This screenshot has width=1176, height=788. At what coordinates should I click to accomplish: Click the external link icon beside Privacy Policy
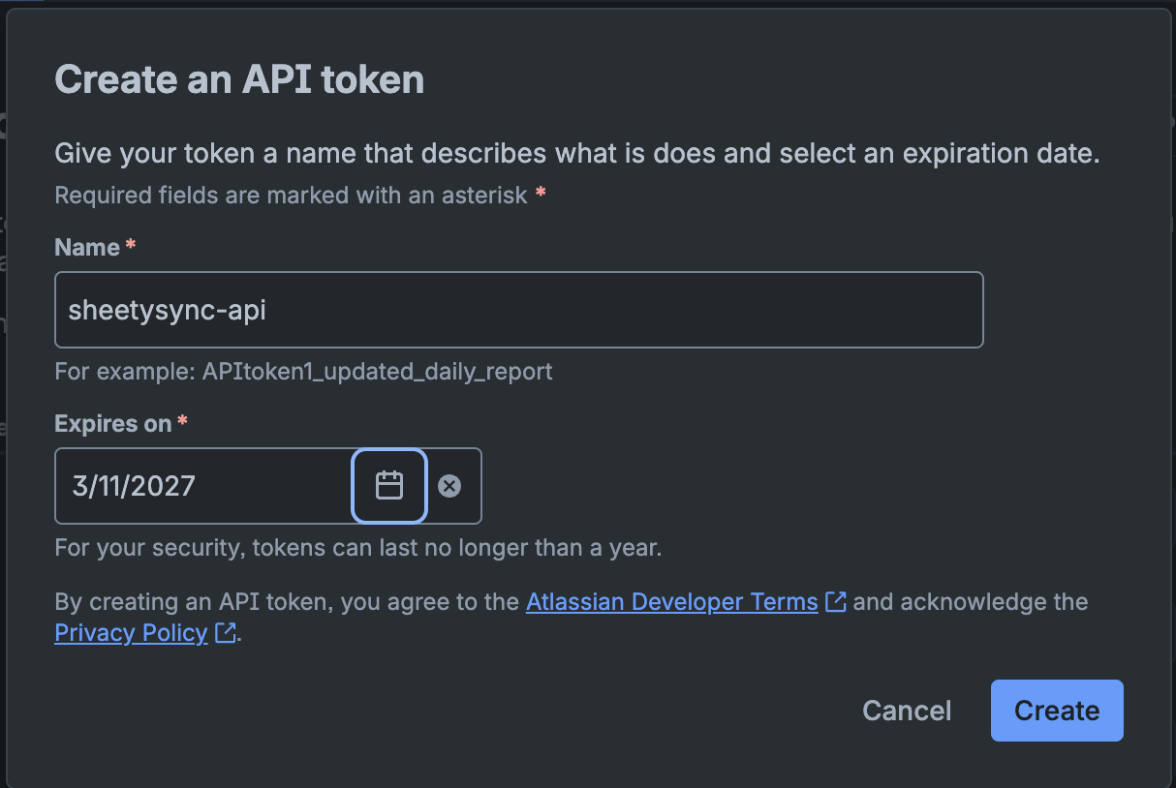(x=224, y=632)
